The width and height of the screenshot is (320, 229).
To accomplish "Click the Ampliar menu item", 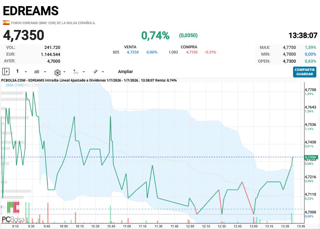I will click(125, 72).
